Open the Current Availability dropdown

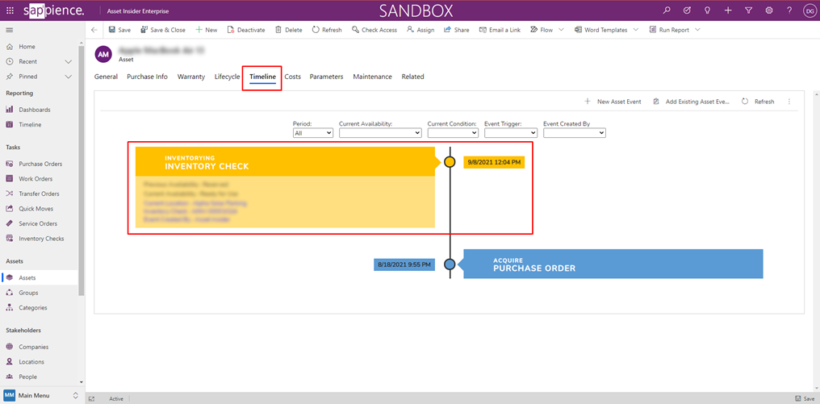click(379, 133)
